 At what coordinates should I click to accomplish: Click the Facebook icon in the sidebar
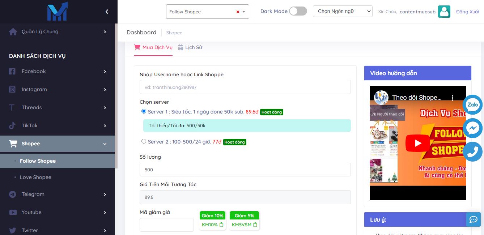(12, 72)
